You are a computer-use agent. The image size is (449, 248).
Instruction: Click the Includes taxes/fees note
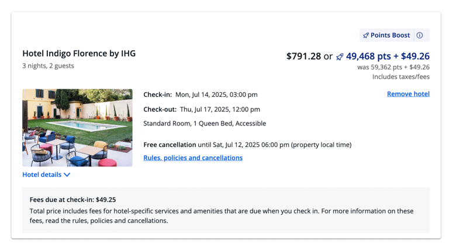(401, 77)
